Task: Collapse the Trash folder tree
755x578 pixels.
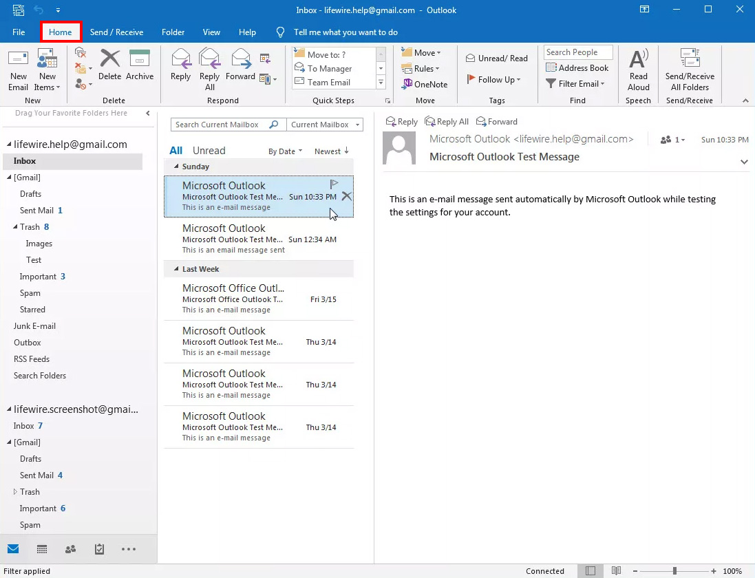Action: pos(15,227)
